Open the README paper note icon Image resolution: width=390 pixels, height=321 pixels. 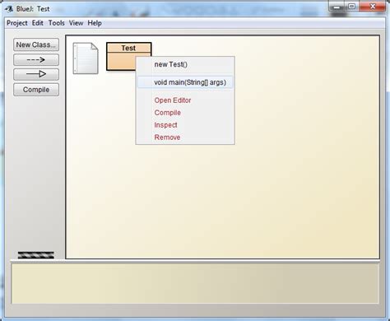[x=86, y=58]
